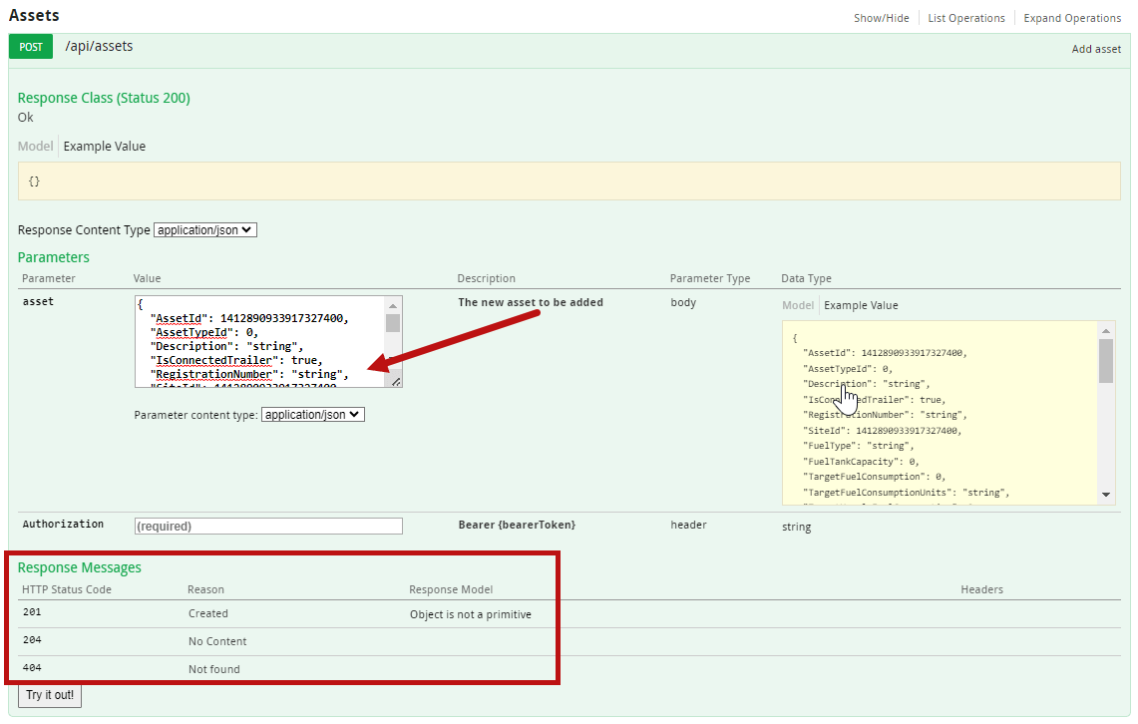Image resolution: width=1138 pixels, height=724 pixels.
Task: Click the Try it out! button
Action: (x=50, y=695)
